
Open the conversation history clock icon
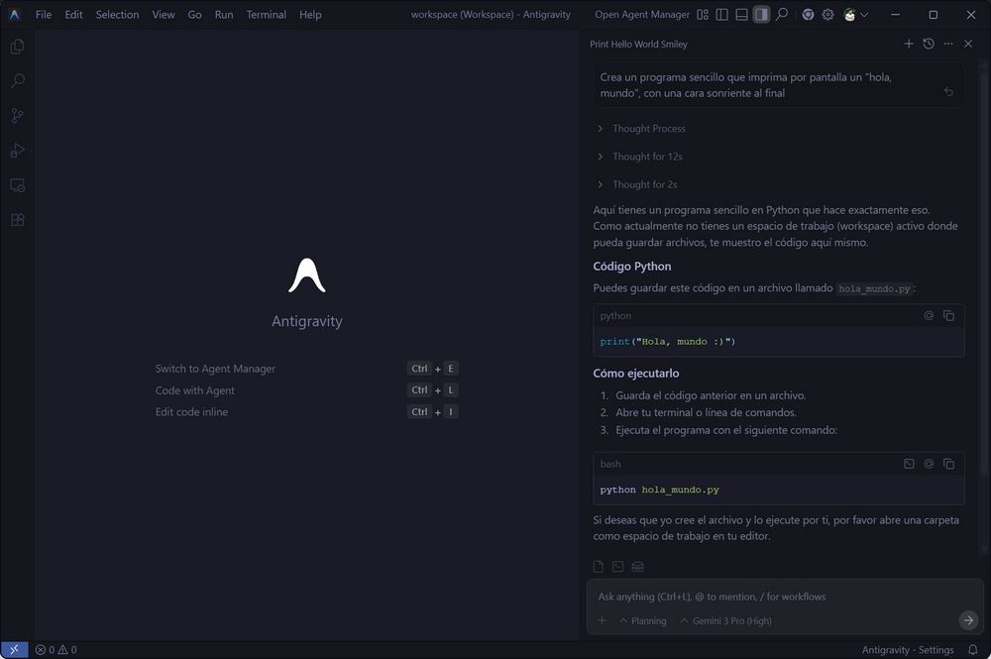(929, 44)
